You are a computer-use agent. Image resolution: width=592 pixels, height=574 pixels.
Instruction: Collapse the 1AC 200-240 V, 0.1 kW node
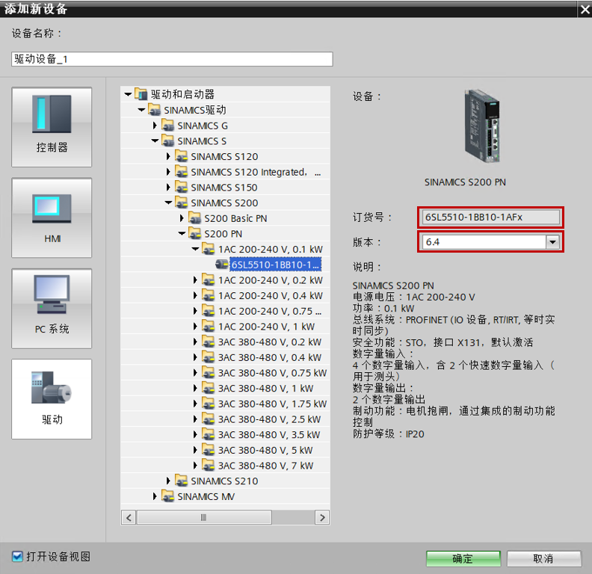(x=195, y=249)
